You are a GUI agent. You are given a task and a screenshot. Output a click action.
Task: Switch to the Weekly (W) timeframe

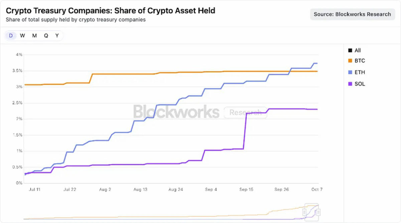22,35
